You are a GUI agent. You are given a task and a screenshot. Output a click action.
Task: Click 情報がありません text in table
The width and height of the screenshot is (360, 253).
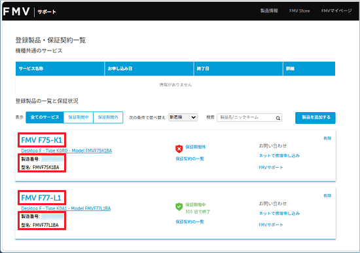tap(175, 85)
